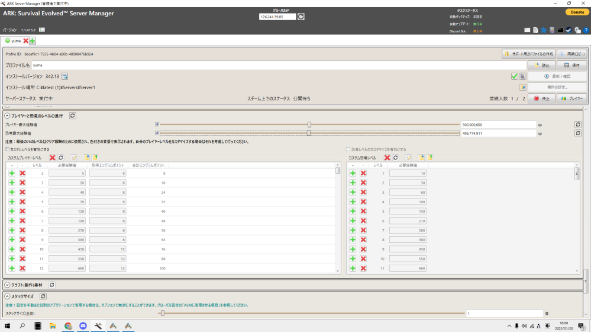This screenshot has width=591, height=332.
Task: Add a row after dino level 6
Action: tap(353, 220)
